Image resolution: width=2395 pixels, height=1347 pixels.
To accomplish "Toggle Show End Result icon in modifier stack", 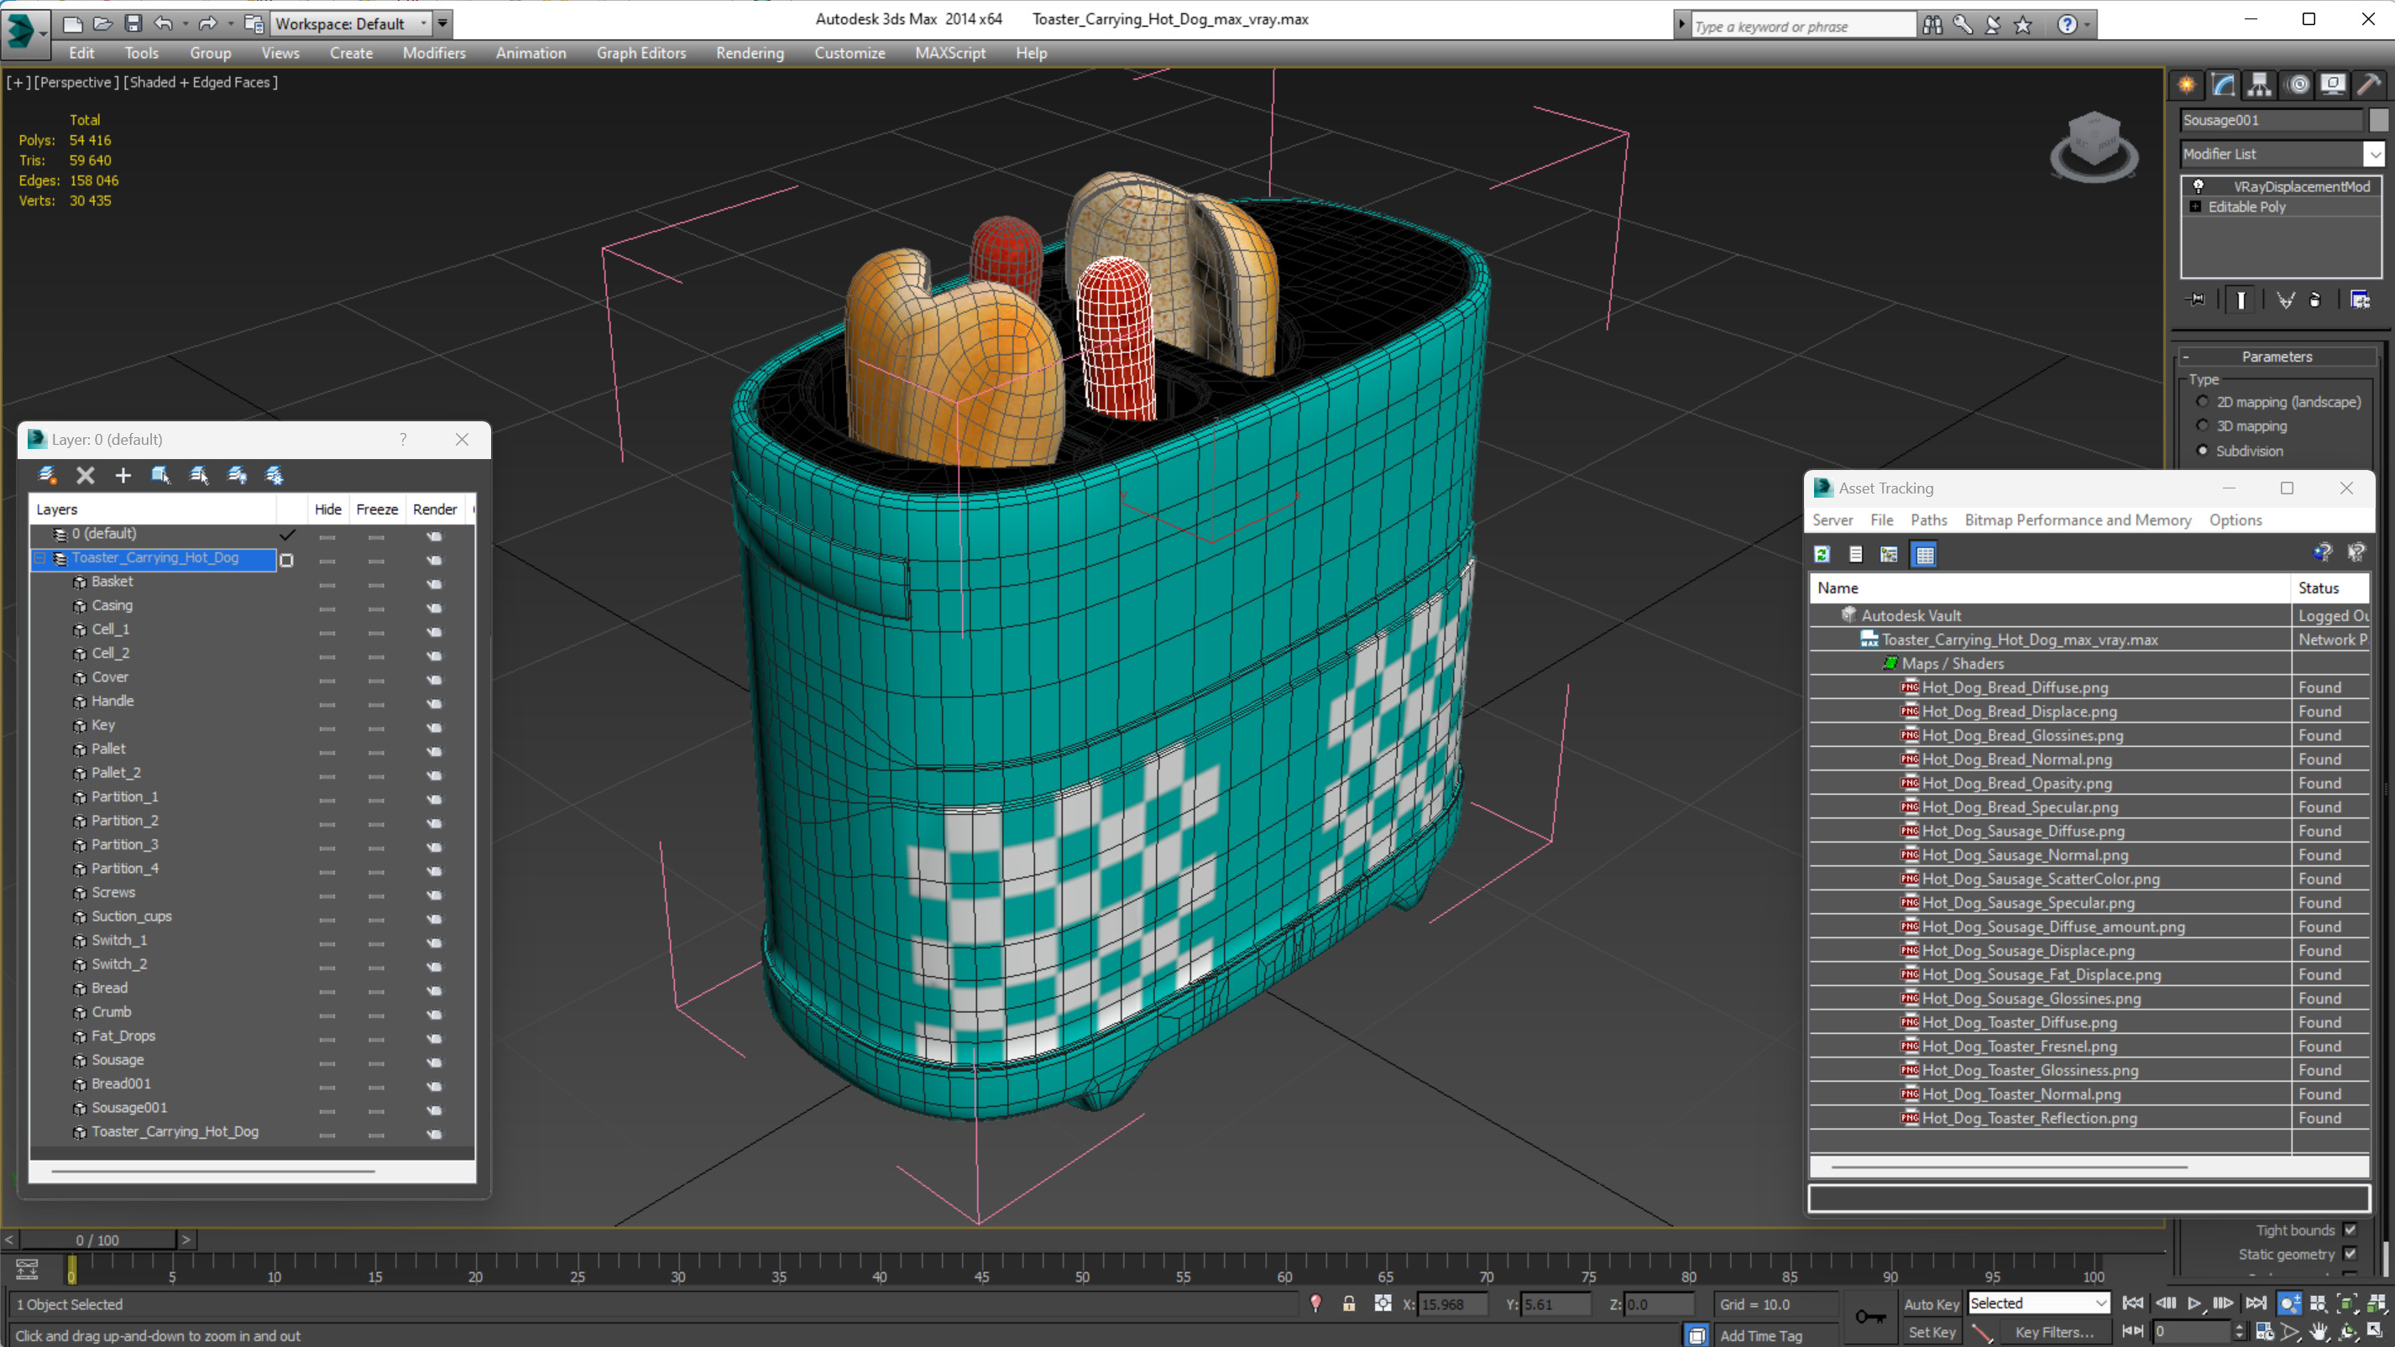I will coord(2241,300).
